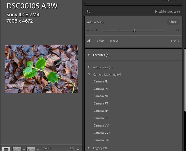Image resolution: width=186 pixels, height=151 pixels.
Task: Apply the Camera BW profile
Action: tap(102, 140)
